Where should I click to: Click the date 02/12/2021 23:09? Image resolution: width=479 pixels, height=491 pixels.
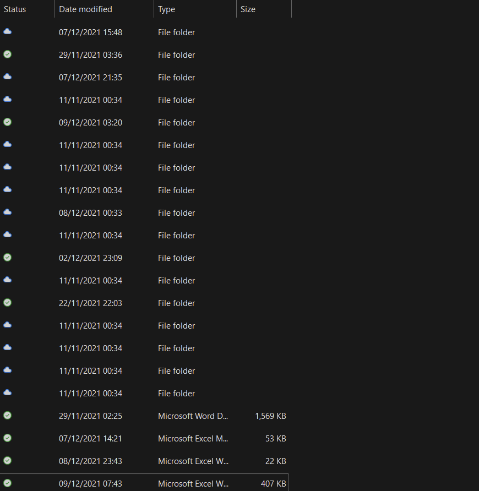90,258
